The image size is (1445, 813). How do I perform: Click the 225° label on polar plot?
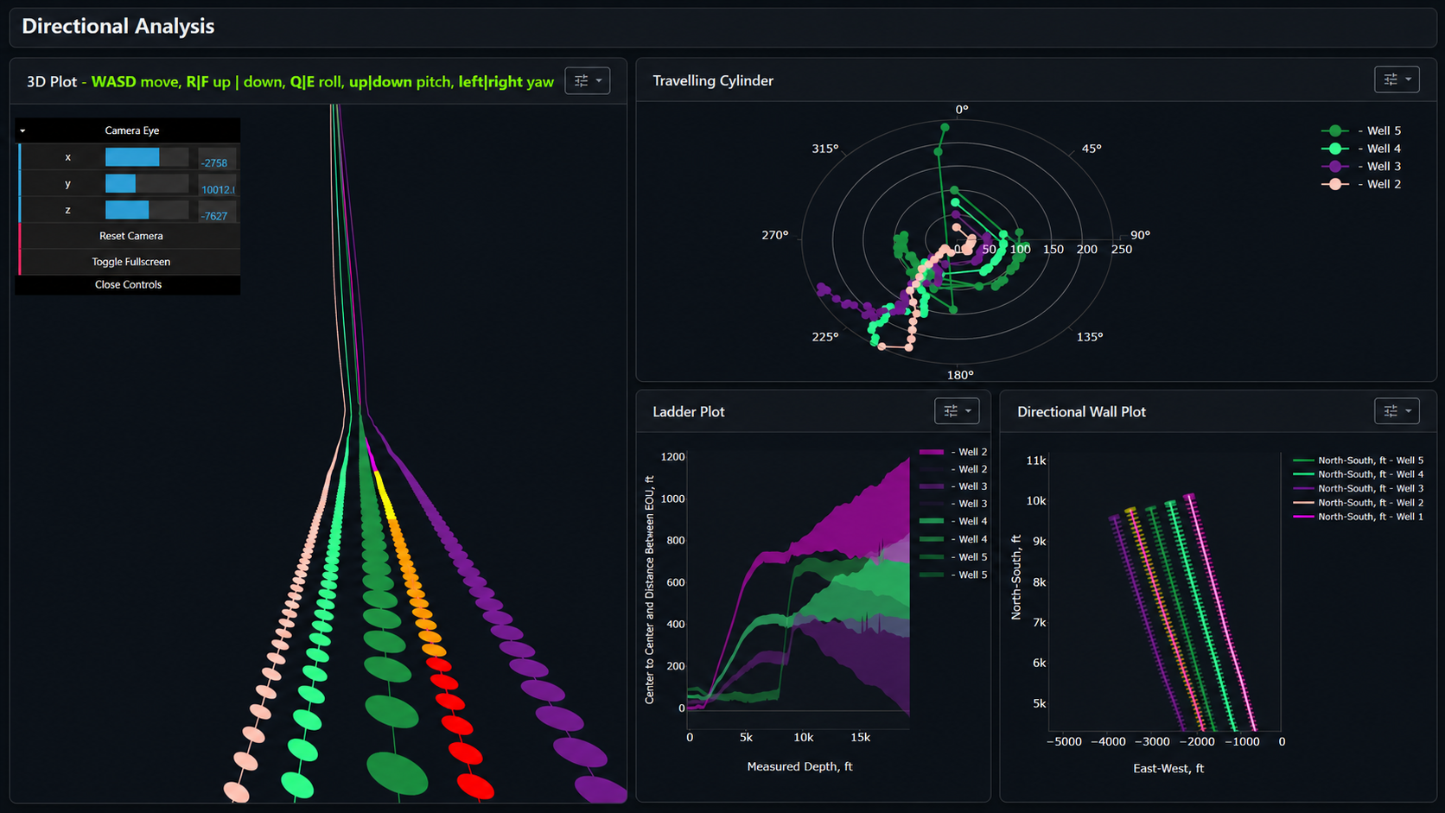[825, 337]
